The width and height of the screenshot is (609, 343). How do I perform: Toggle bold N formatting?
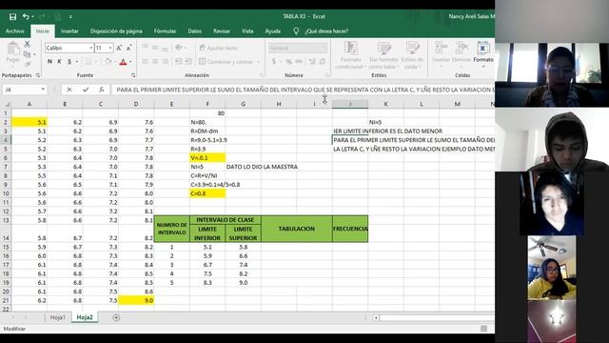point(49,61)
